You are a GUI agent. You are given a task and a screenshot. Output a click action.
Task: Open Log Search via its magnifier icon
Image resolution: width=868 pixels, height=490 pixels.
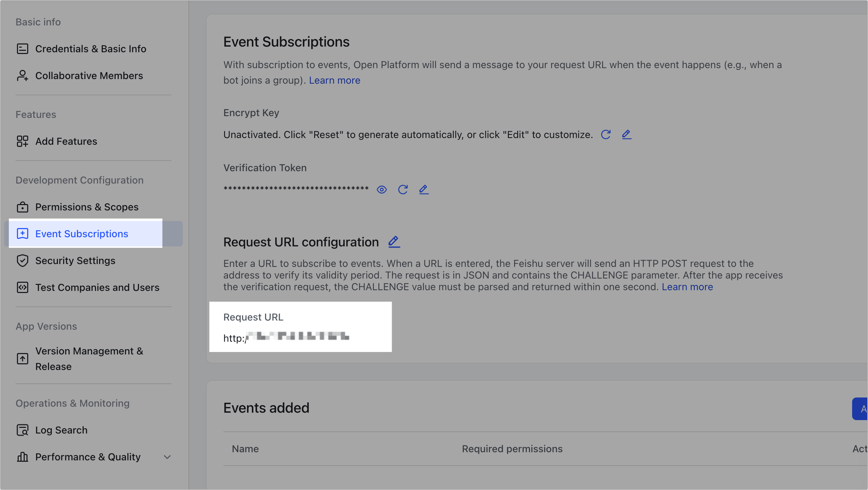[x=23, y=430]
